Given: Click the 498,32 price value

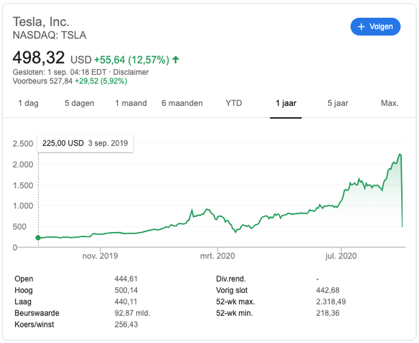Looking at the screenshot, I should 39,57.
